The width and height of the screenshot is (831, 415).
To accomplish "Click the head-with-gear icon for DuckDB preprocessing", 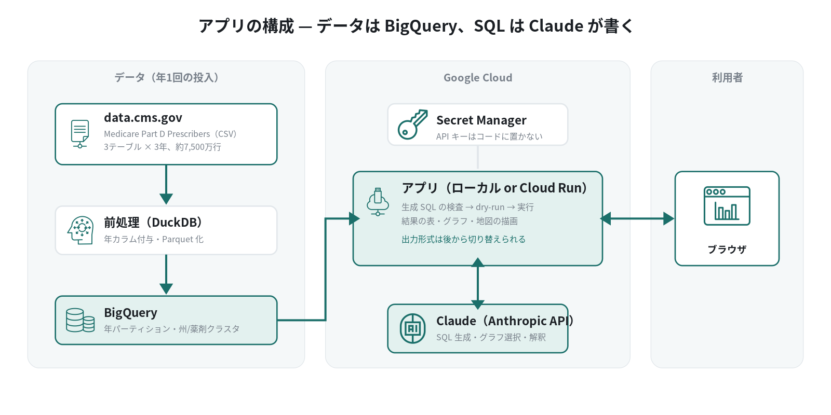I will coord(81,230).
